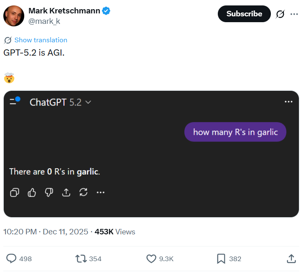Regenerate the ChatGPT response
The width and height of the screenshot is (306, 272).
(x=83, y=192)
